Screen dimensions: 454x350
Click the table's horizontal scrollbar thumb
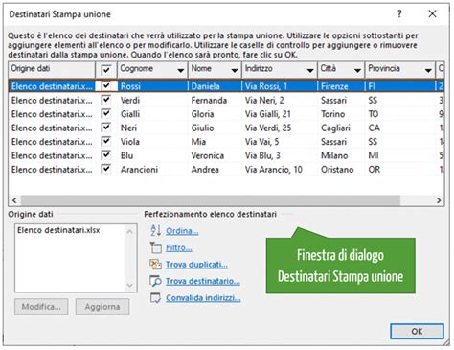point(211,200)
